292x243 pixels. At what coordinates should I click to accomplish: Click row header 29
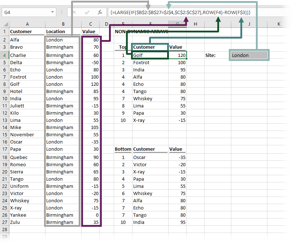pyautogui.click(x=4, y=237)
